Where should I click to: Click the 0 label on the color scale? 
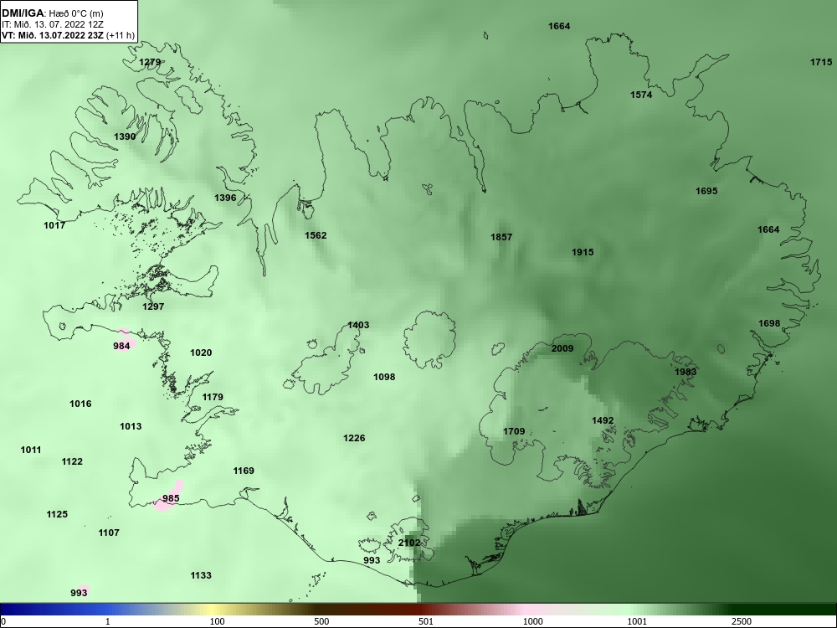(x=4, y=621)
